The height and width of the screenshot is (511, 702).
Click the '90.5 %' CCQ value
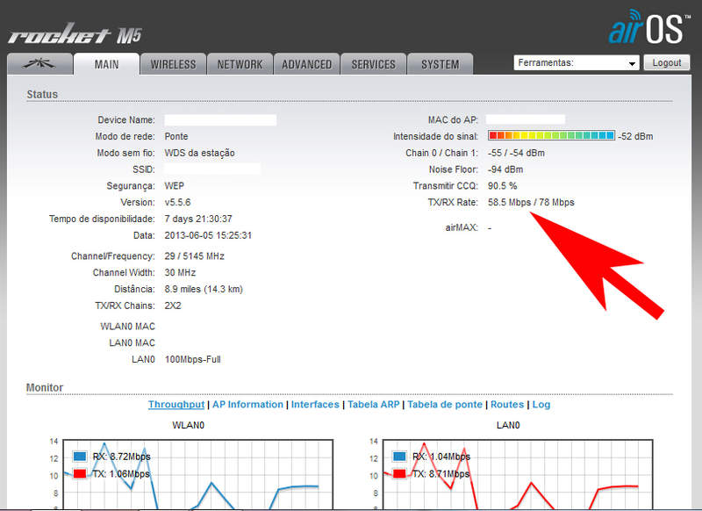(x=502, y=186)
